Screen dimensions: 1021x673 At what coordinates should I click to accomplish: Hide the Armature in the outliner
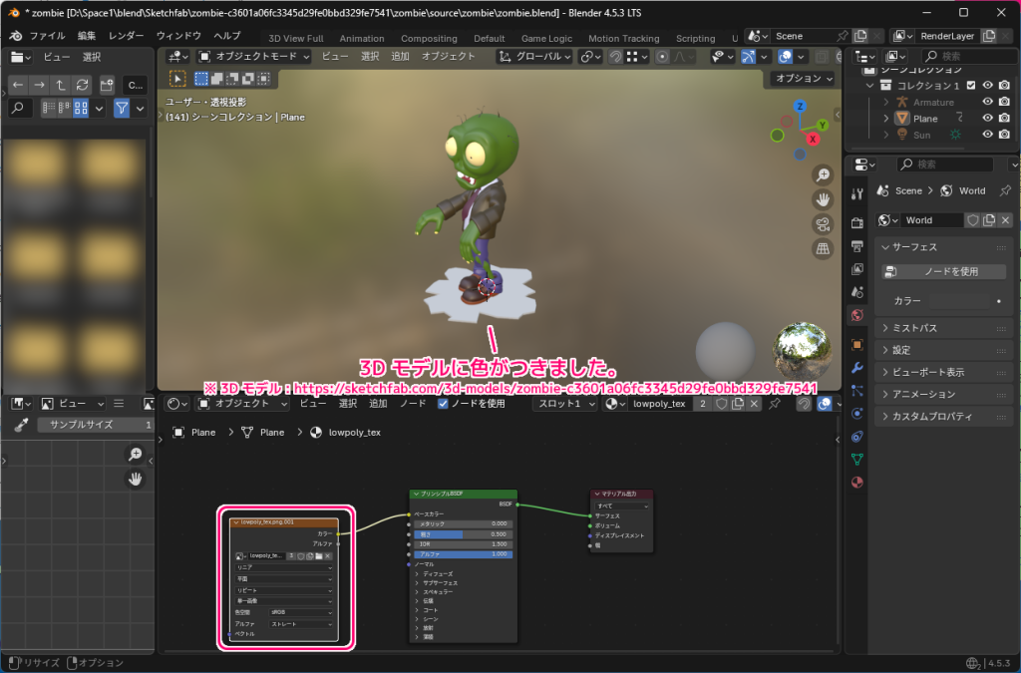[988, 102]
